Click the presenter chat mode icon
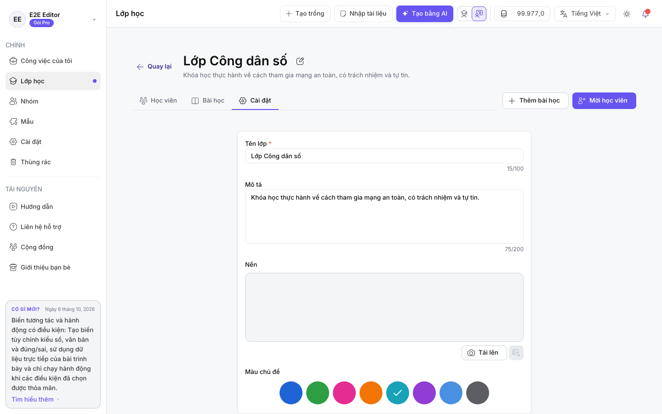Viewport: 662px width, 414px height. click(x=479, y=14)
